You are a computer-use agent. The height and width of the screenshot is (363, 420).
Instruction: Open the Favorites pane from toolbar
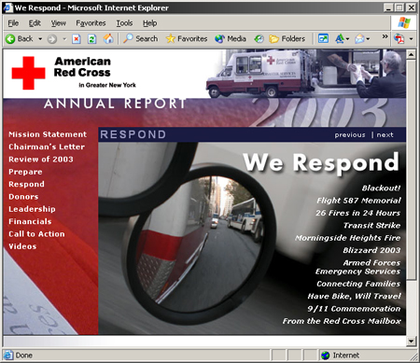coord(187,39)
